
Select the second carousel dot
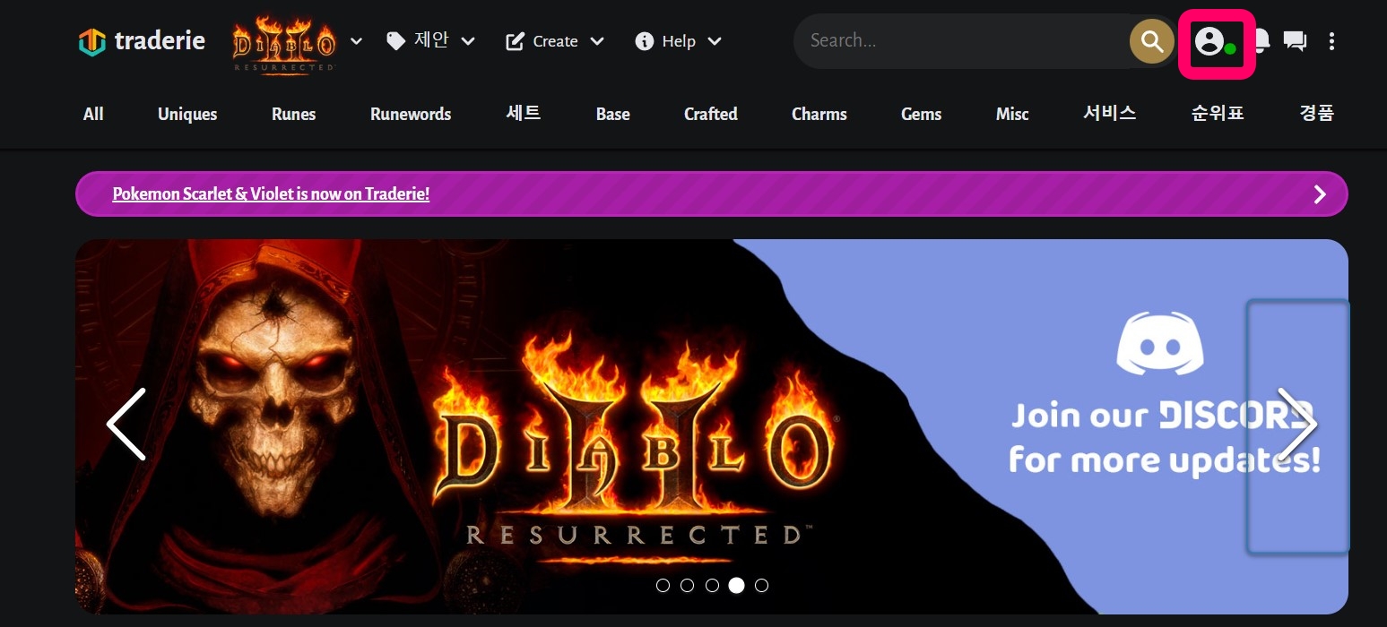coord(687,585)
